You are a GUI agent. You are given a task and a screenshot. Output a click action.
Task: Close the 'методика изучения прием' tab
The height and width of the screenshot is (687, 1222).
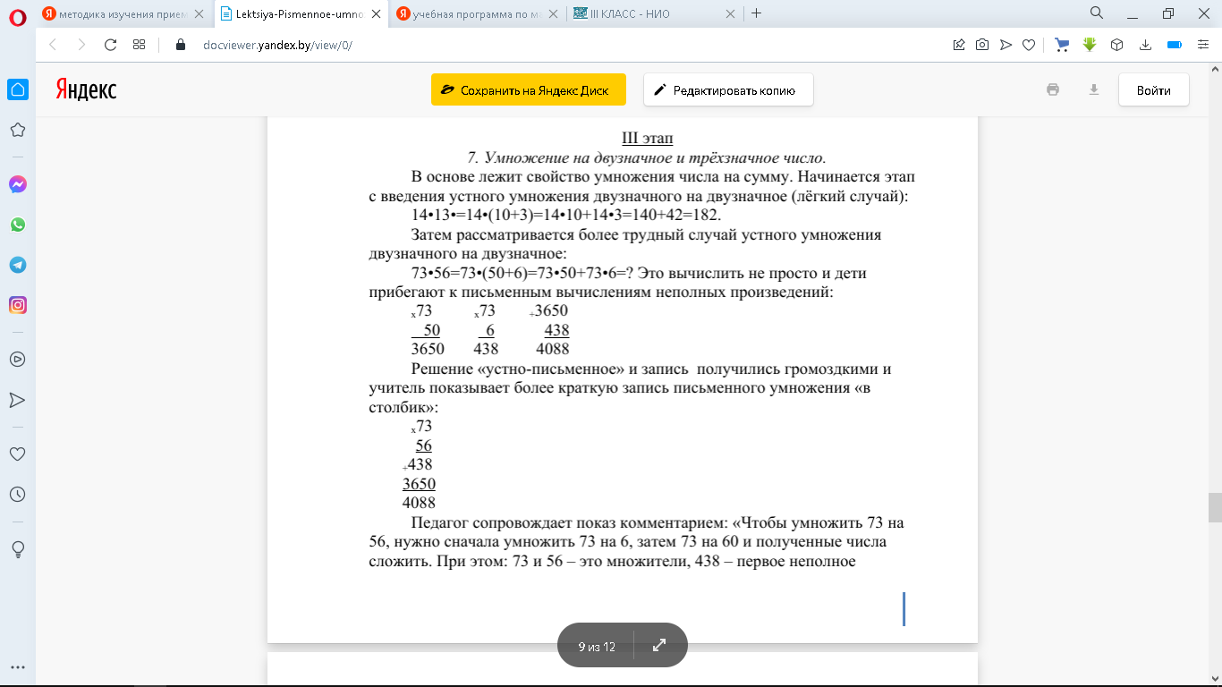click(200, 13)
